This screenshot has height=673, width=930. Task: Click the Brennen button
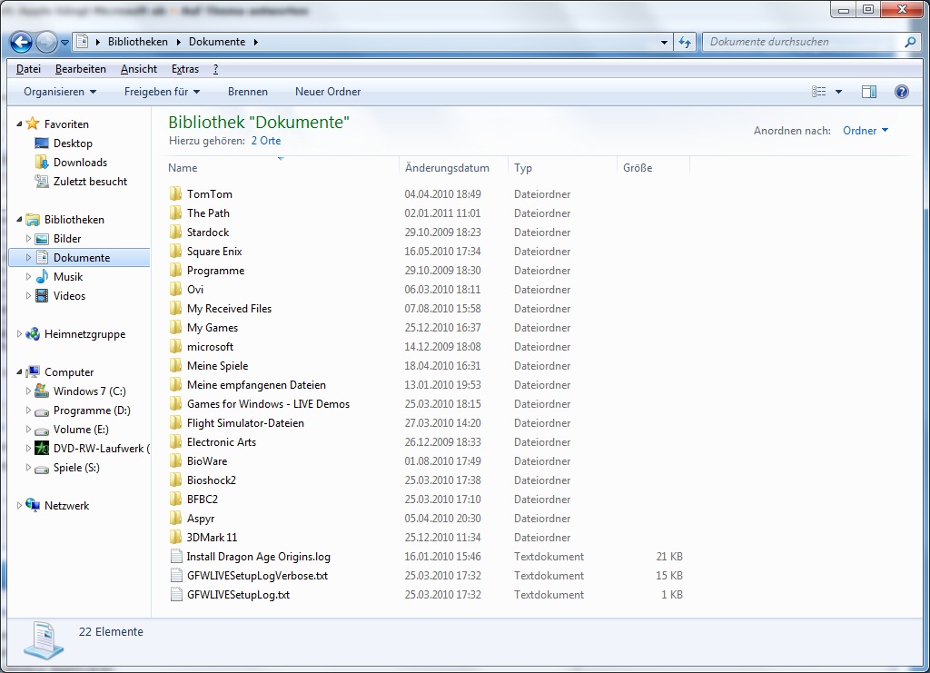click(247, 92)
